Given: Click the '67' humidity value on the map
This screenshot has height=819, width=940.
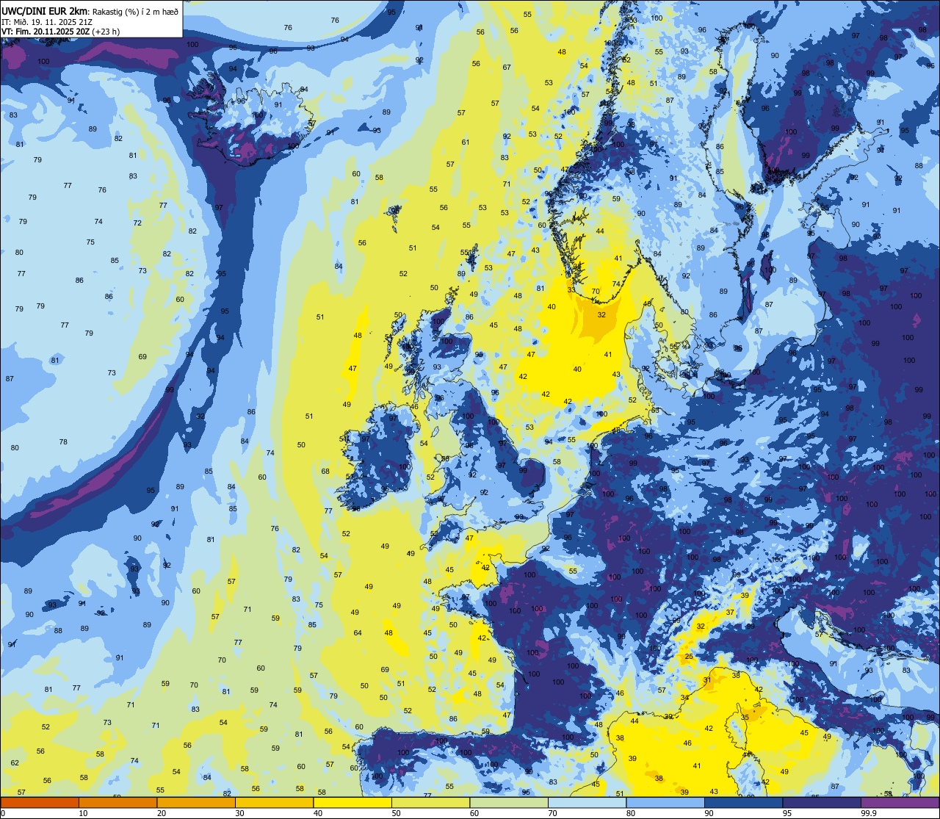Looking at the screenshot, I should (507, 68).
